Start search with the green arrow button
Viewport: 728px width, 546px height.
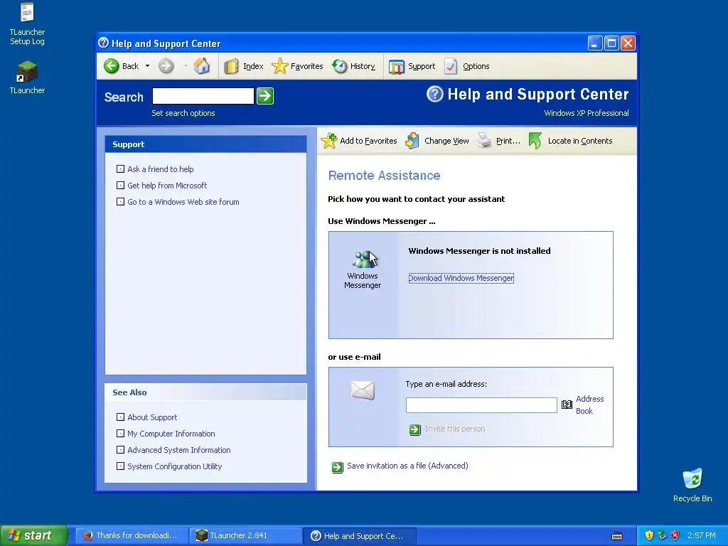265,96
